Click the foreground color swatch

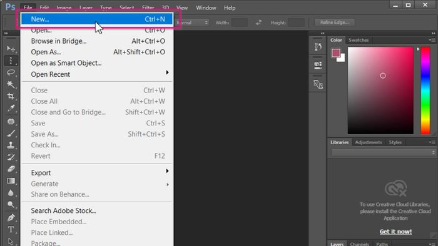click(336, 53)
